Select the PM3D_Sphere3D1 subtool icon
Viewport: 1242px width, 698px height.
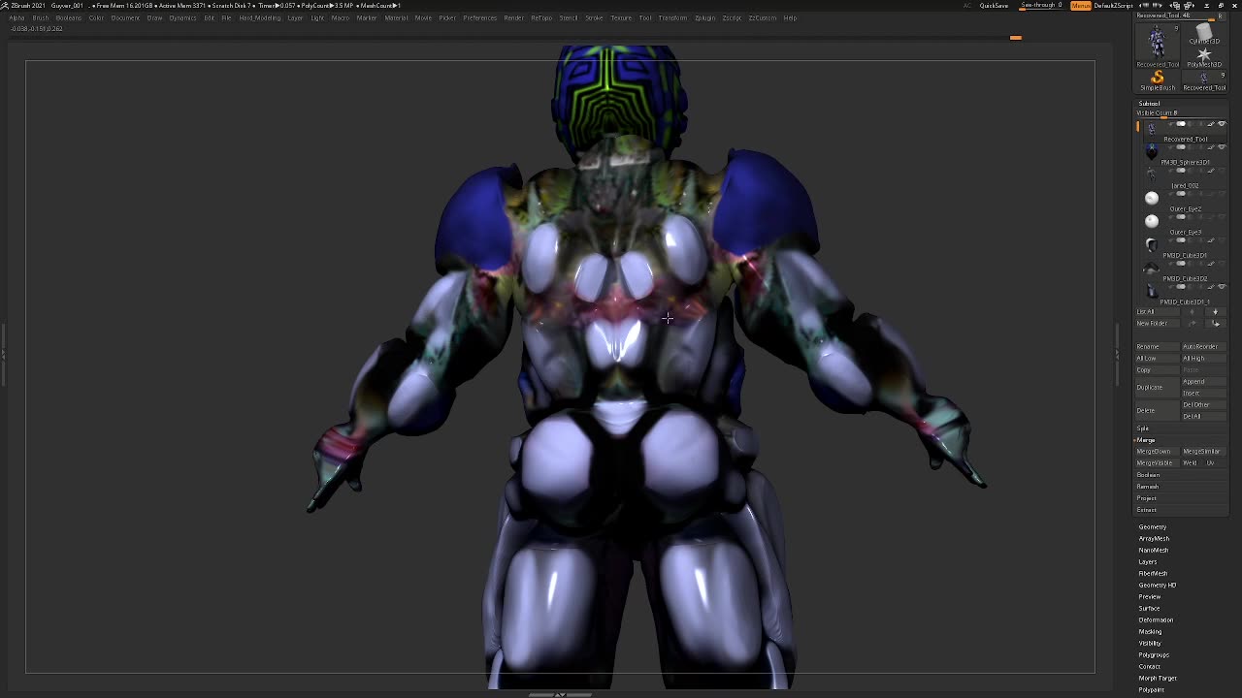coord(1152,151)
